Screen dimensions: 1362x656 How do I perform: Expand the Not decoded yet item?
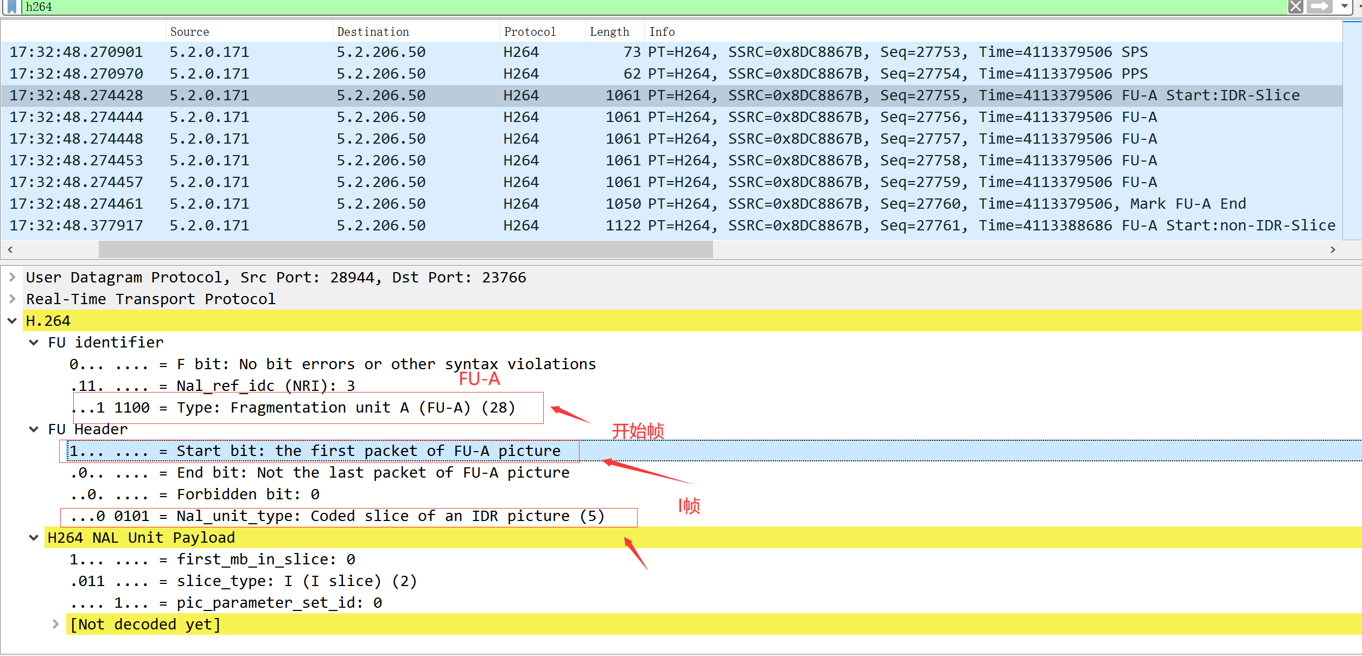tap(55, 625)
